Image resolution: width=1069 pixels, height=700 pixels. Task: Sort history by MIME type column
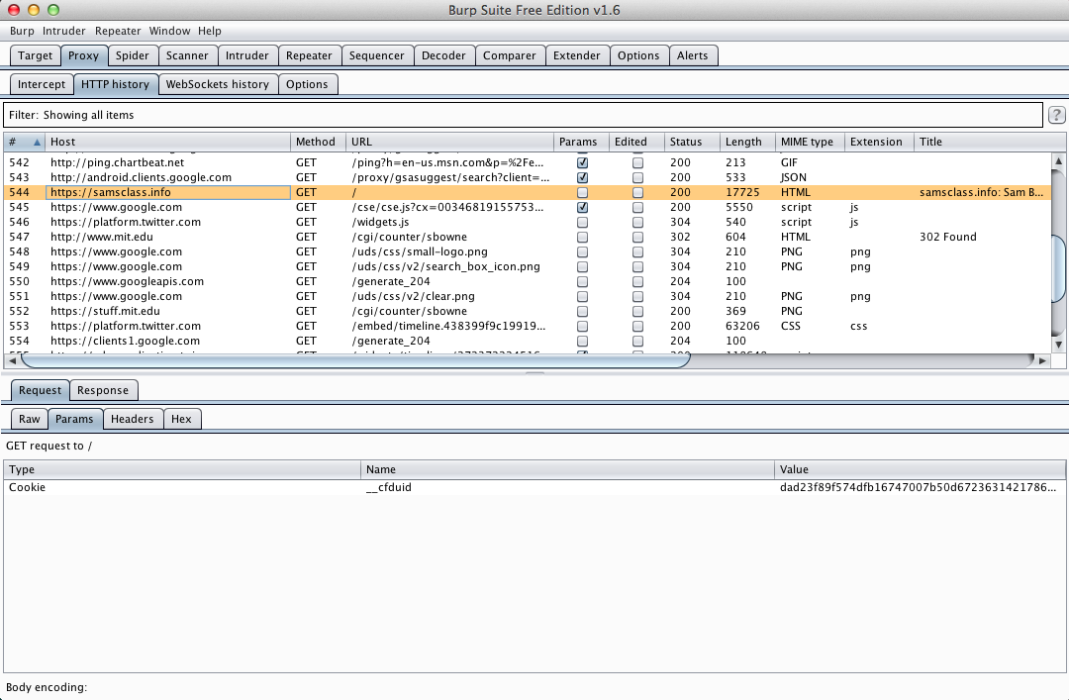(x=807, y=142)
